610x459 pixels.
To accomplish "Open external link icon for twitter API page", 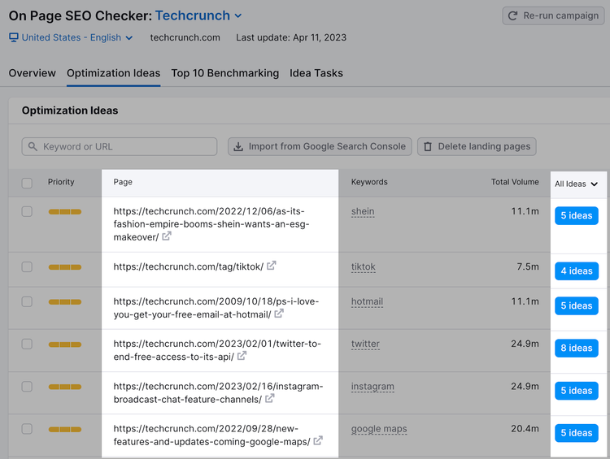I will 242,356.
